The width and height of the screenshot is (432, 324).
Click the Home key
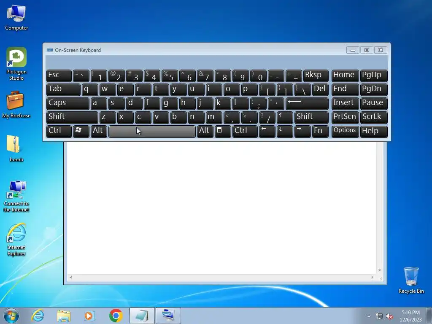(345, 76)
